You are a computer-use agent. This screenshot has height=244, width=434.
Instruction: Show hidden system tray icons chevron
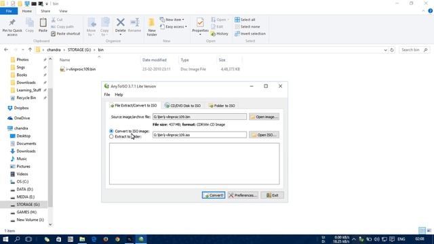354,239
